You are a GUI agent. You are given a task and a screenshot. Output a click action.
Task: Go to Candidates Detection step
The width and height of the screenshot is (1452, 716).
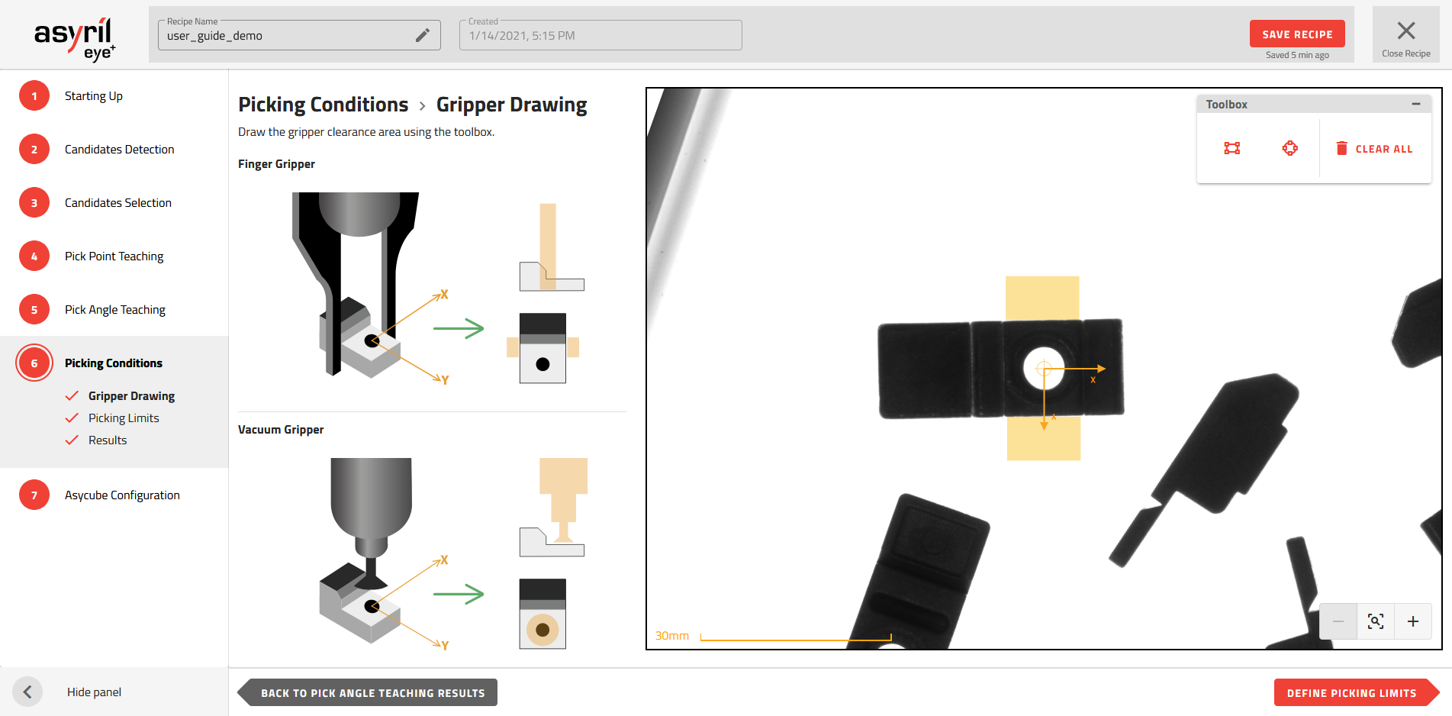click(119, 150)
